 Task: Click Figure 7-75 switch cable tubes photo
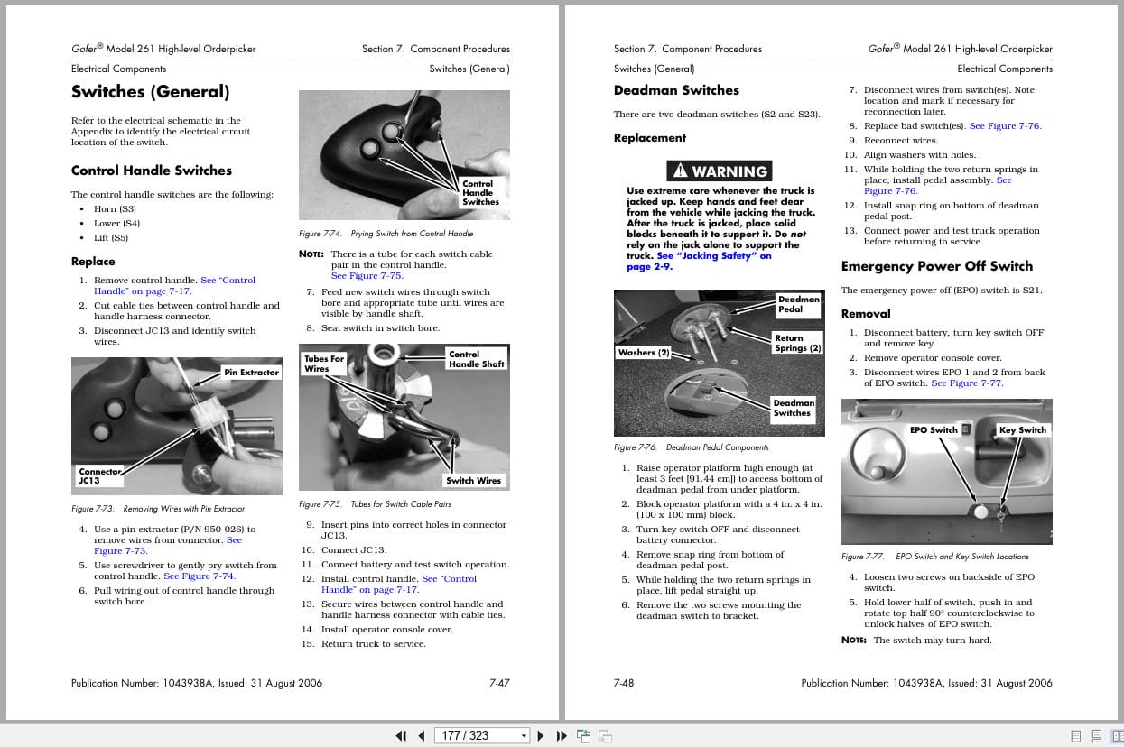coord(404,417)
